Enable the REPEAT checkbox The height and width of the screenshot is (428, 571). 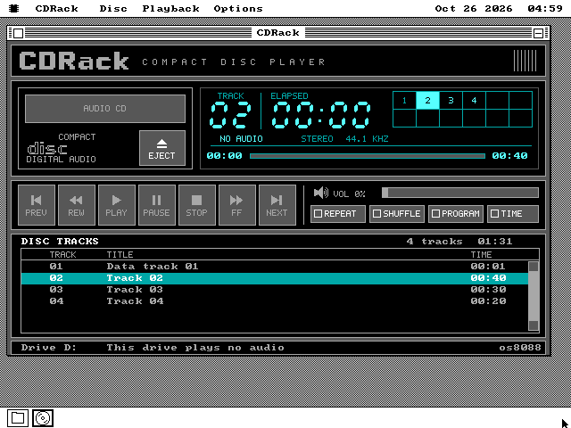pyautogui.click(x=338, y=214)
